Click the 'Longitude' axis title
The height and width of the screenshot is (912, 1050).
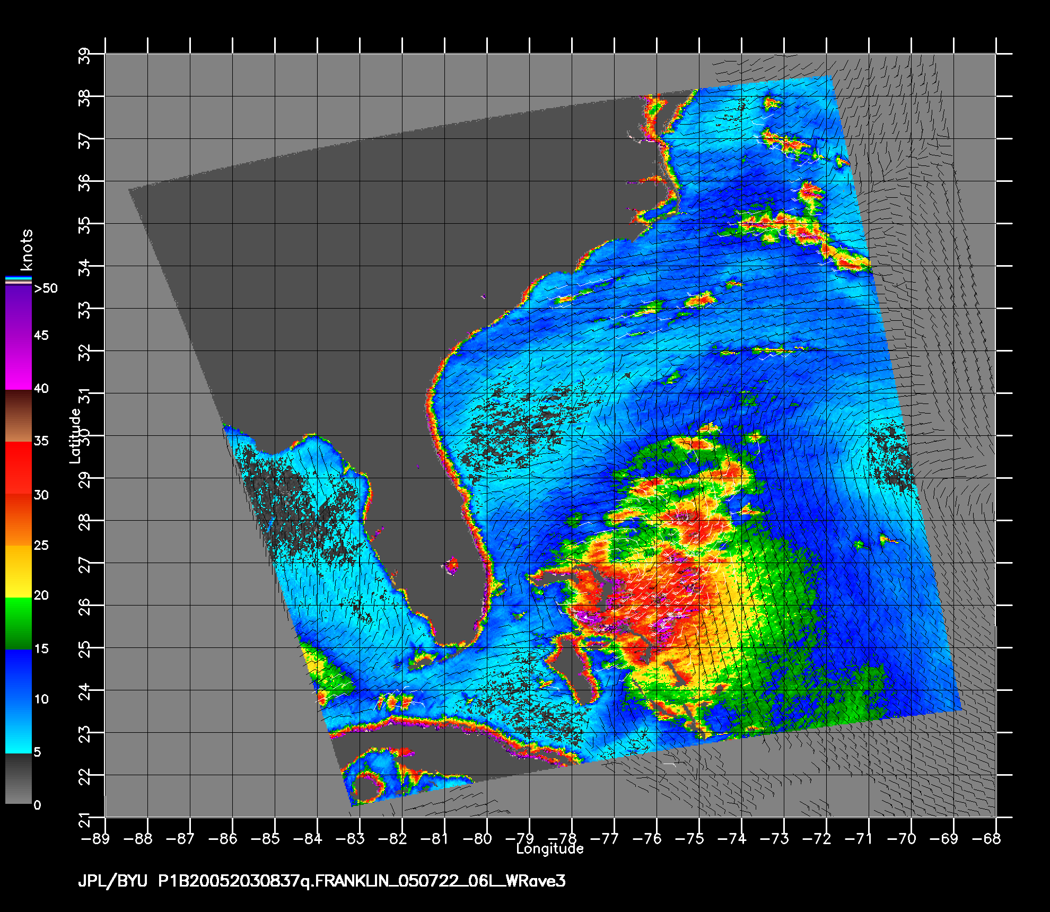pos(550,849)
